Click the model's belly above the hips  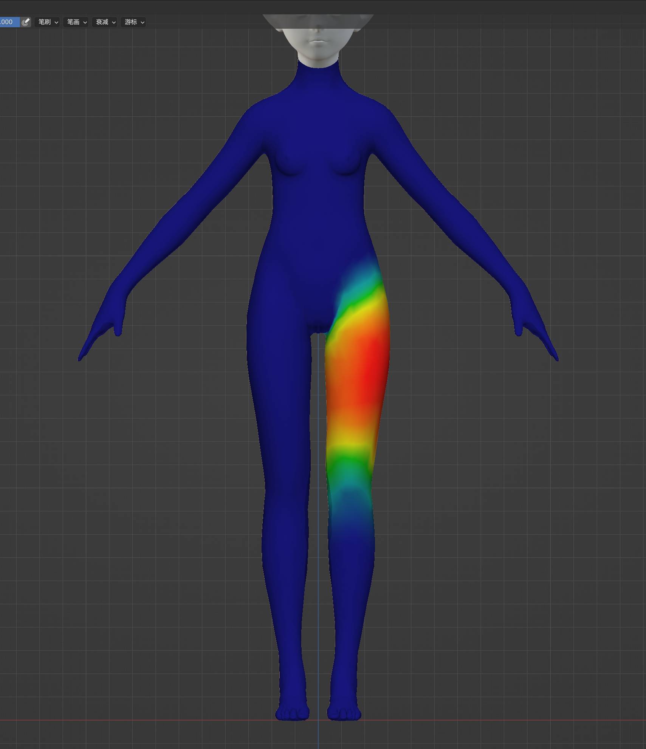tap(318, 234)
